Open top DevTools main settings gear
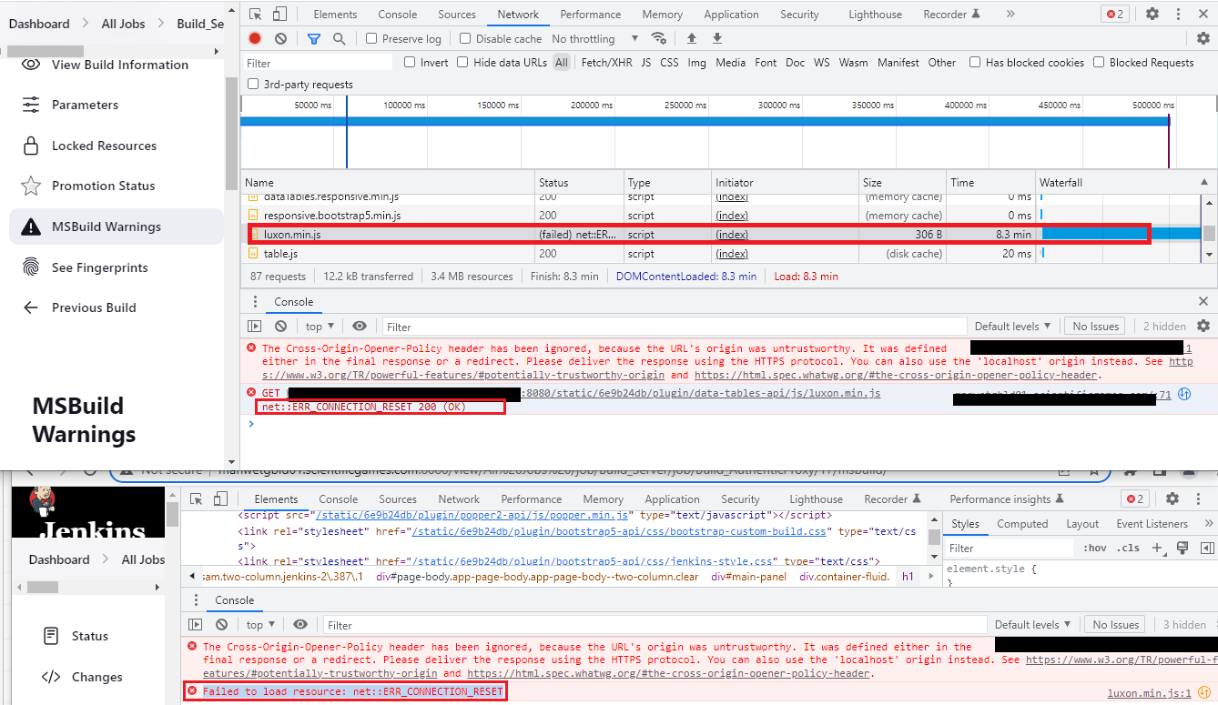The height and width of the screenshot is (705, 1218). tap(1152, 14)
